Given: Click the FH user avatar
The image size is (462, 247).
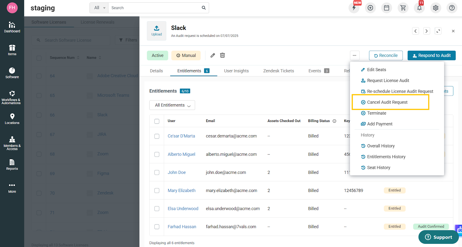Looking at the screenshot, I should tap(12, 8).
